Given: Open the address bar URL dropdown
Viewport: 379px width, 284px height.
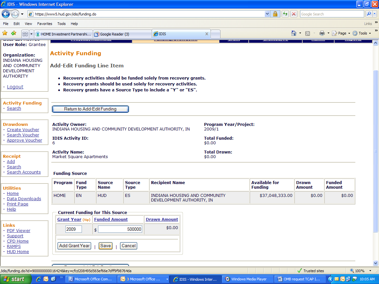Looking at the screenshot, I should click(x=267, y=14).
